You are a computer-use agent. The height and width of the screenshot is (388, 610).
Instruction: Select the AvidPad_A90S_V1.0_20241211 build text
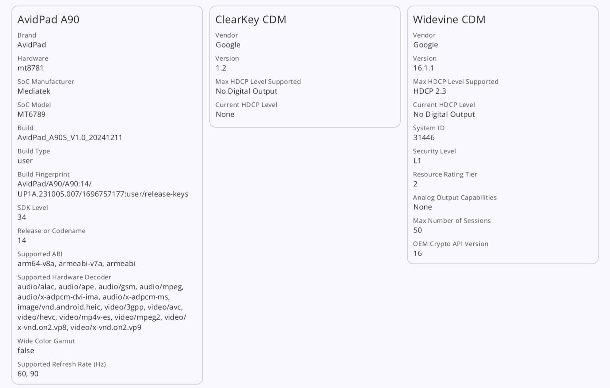[x=70, y=137]
